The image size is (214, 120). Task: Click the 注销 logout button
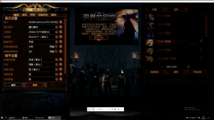click(x=154, y=10)
